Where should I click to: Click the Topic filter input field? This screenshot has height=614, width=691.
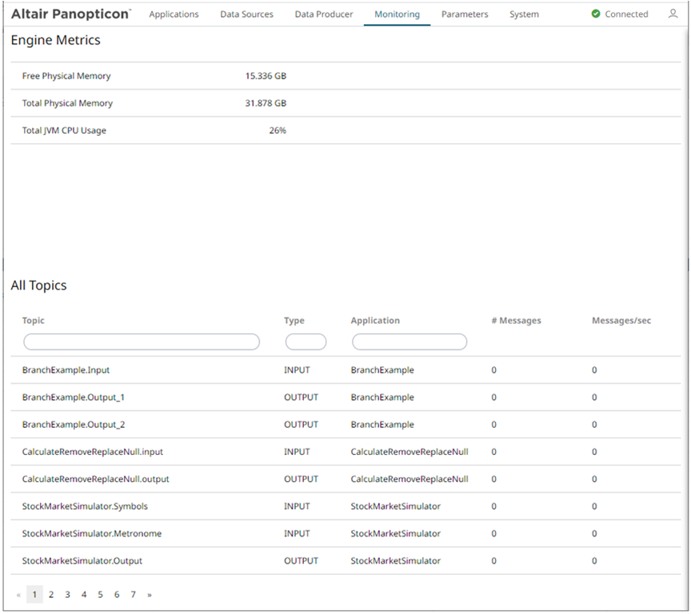[142, 342]
